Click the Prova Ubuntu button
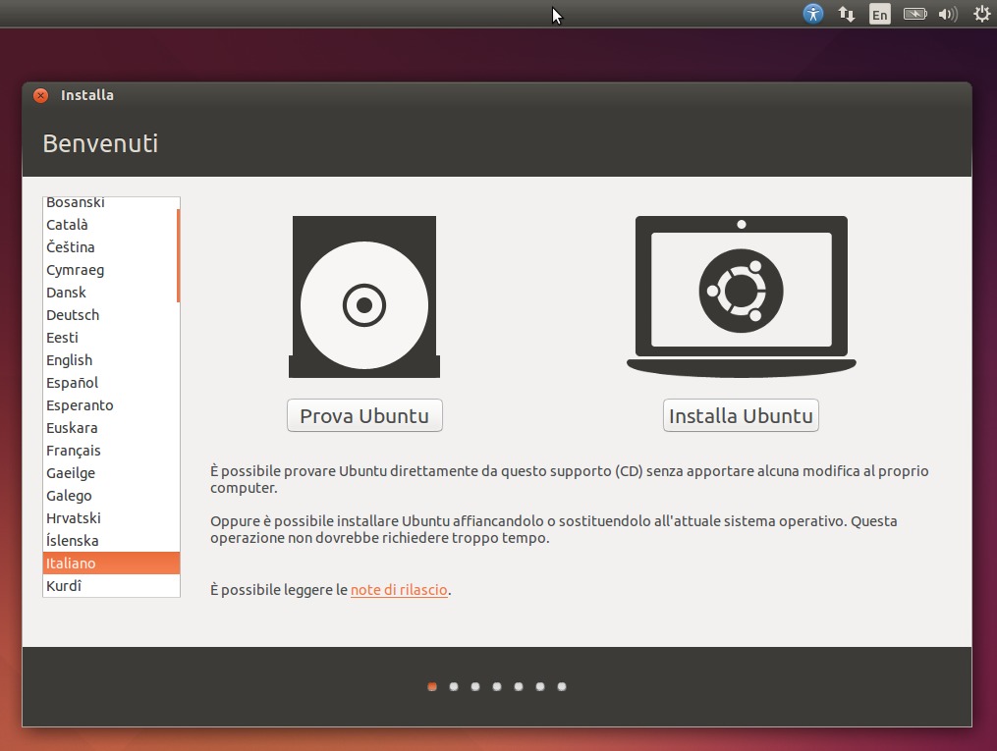This screenshot has height=751, width=997. [x=364, y=415]
